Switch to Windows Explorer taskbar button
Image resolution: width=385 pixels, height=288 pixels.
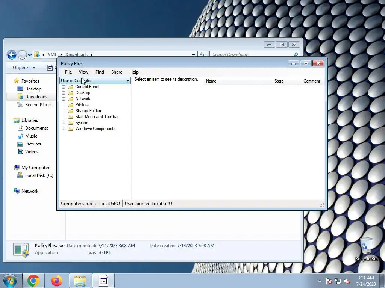[x=80, y=280]
